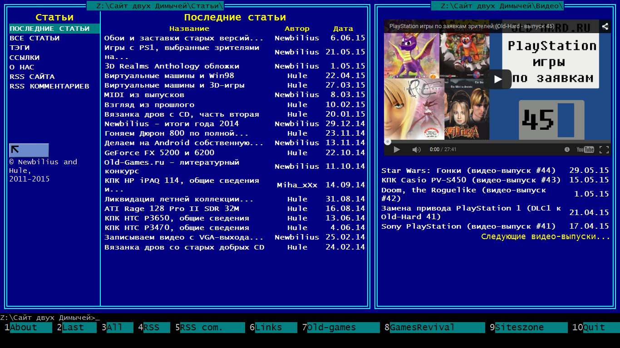Click '10 Quit' in the bottom bar

tap(596, 328)
